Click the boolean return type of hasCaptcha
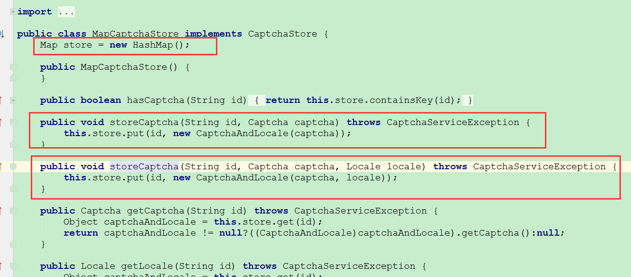Viewport: 631px width, 277px height. point(101,100)
